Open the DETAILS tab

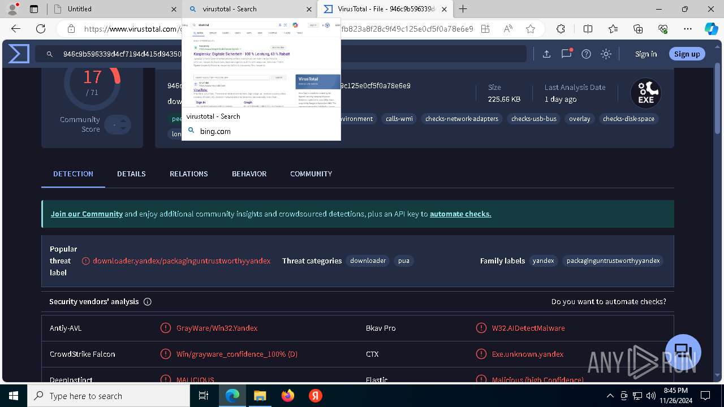131,174
